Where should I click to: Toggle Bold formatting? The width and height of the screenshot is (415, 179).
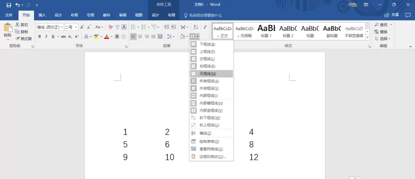point(39,36)
